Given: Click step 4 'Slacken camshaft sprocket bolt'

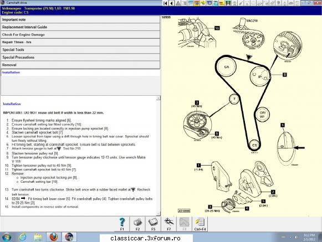Looking at the screenshot, I should tap(37, 132).
